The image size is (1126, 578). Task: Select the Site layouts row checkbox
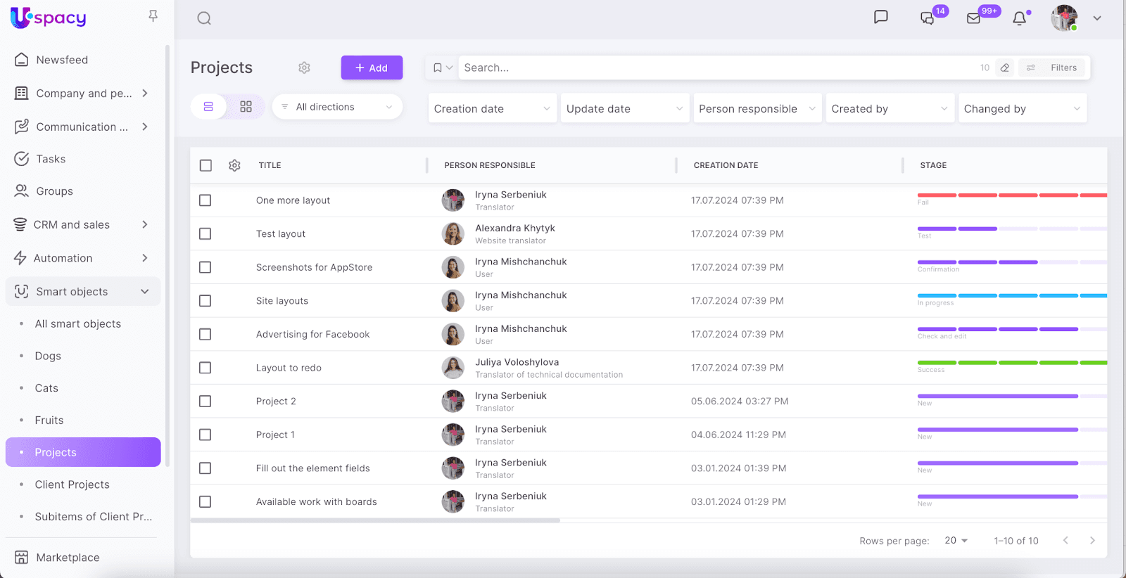pos(205,301)
